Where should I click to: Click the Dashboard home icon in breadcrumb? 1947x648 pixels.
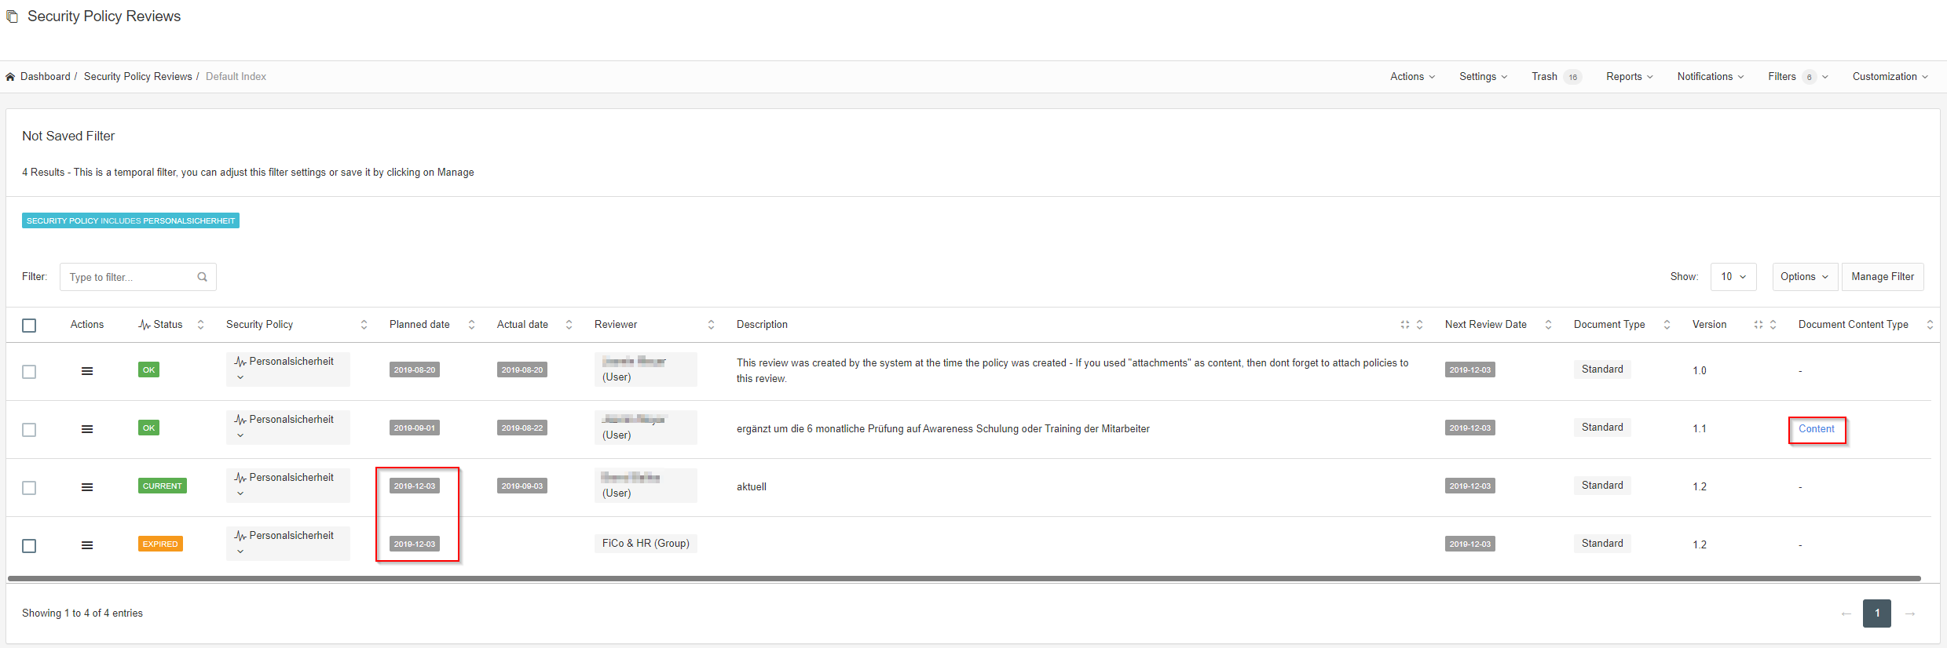tap(10, 77)
